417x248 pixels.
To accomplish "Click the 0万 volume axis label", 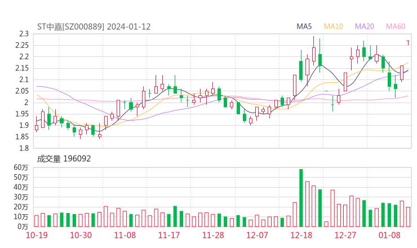I will point(23,227).
